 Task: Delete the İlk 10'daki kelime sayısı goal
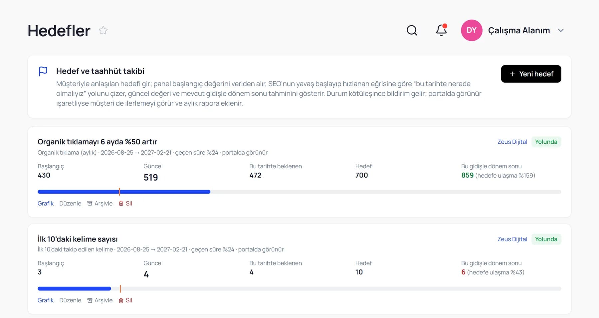coord(125,300)
